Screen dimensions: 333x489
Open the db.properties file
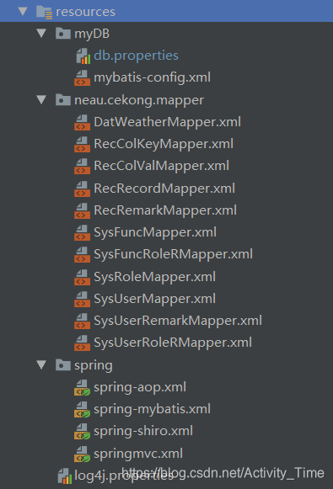point(137,56)
